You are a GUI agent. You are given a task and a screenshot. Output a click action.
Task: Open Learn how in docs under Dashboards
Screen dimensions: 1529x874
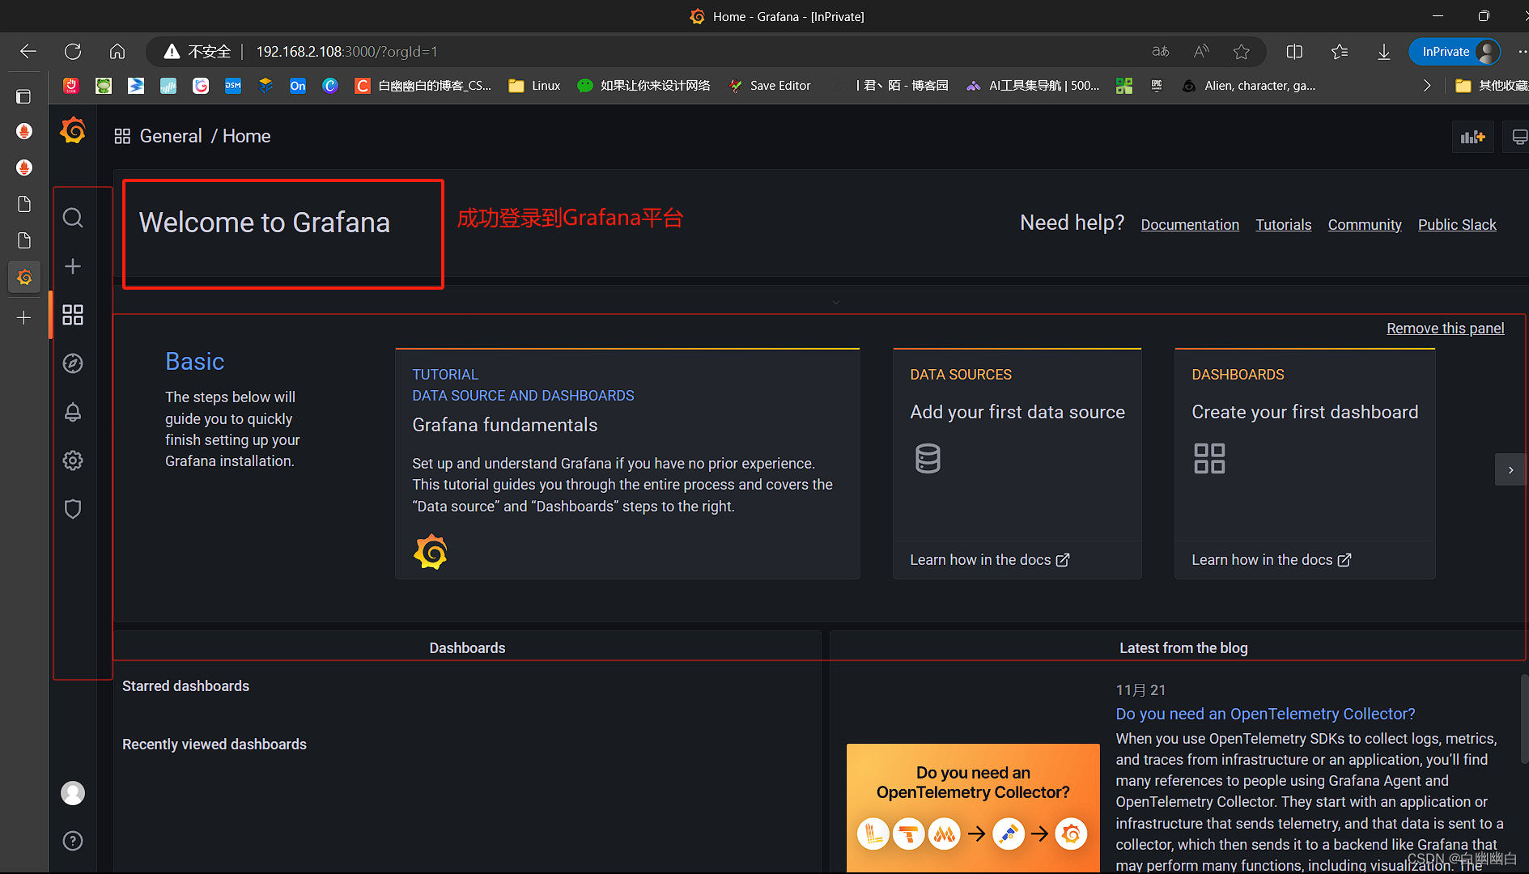[1271, 560]
